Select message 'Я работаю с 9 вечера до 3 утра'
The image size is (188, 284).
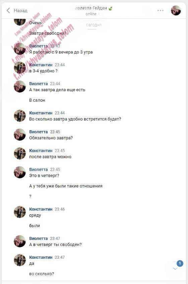(x=61, y=52)
